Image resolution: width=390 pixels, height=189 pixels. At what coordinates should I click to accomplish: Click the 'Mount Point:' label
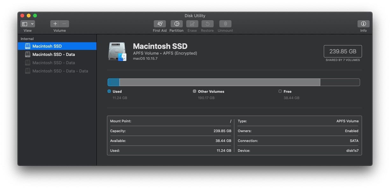[x=121, y=121]
